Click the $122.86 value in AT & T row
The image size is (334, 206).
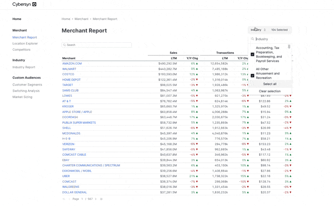[x=265, y=101]
